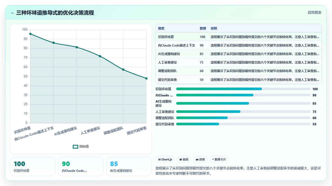Select table row 人工审查建议

(239, 62)
